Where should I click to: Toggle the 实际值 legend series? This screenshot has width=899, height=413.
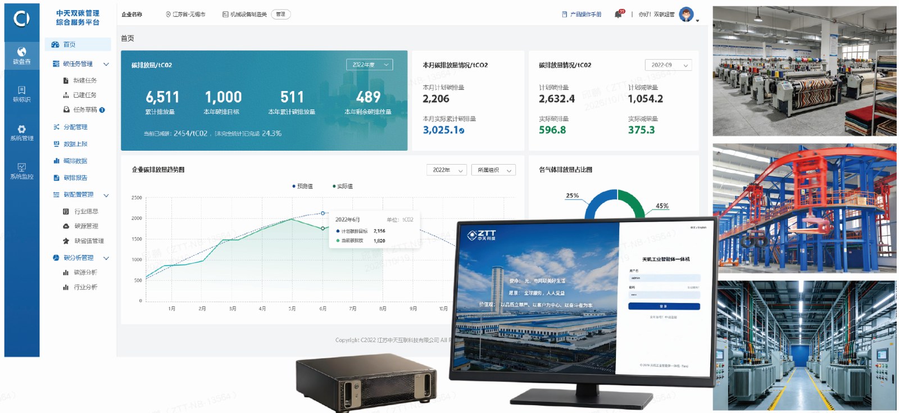343,186
